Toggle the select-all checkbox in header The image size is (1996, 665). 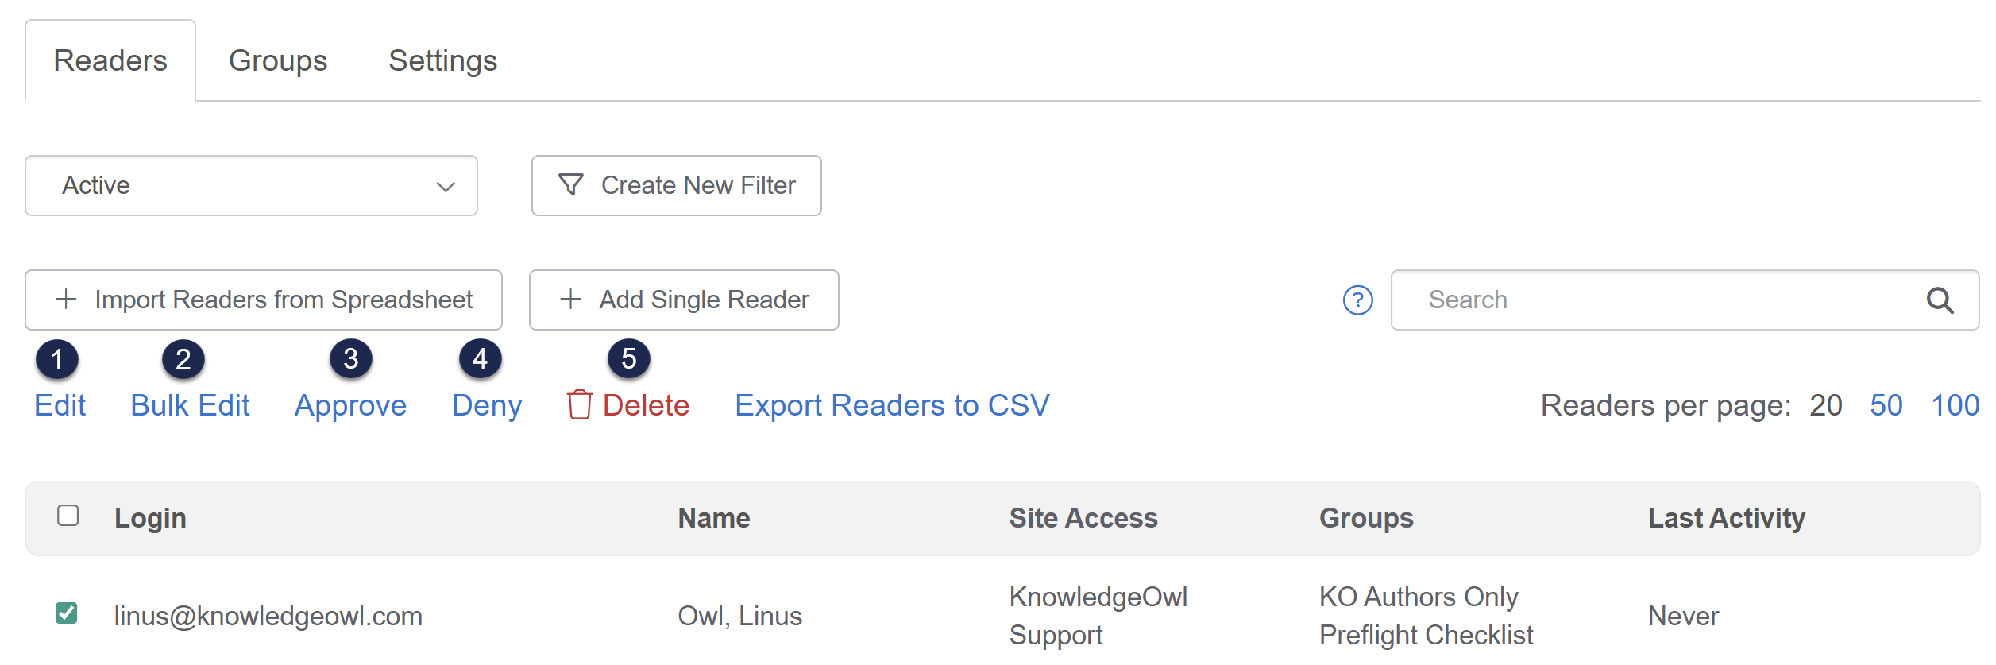[68, 516]
